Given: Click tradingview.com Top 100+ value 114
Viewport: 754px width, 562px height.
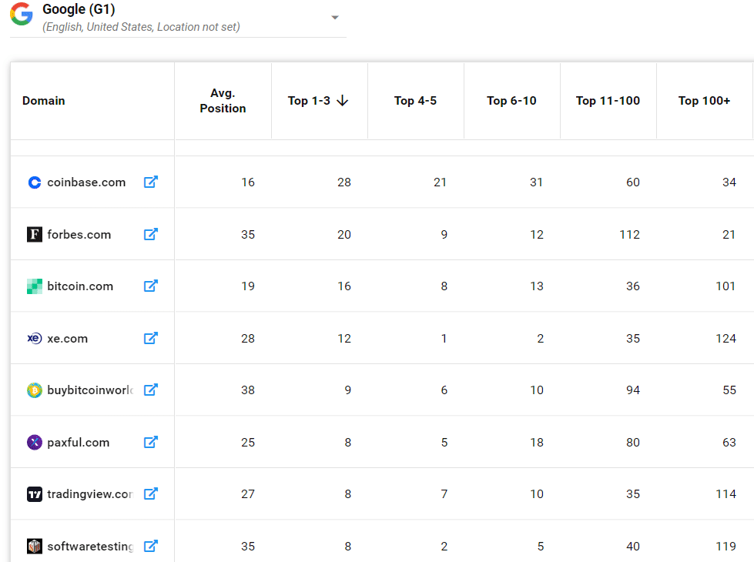Looking at the screenshot, I should (726, 493).
